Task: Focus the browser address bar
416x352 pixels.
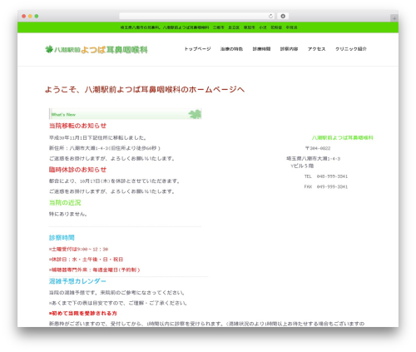Action: pyautogui.click(x=197, y=16)
